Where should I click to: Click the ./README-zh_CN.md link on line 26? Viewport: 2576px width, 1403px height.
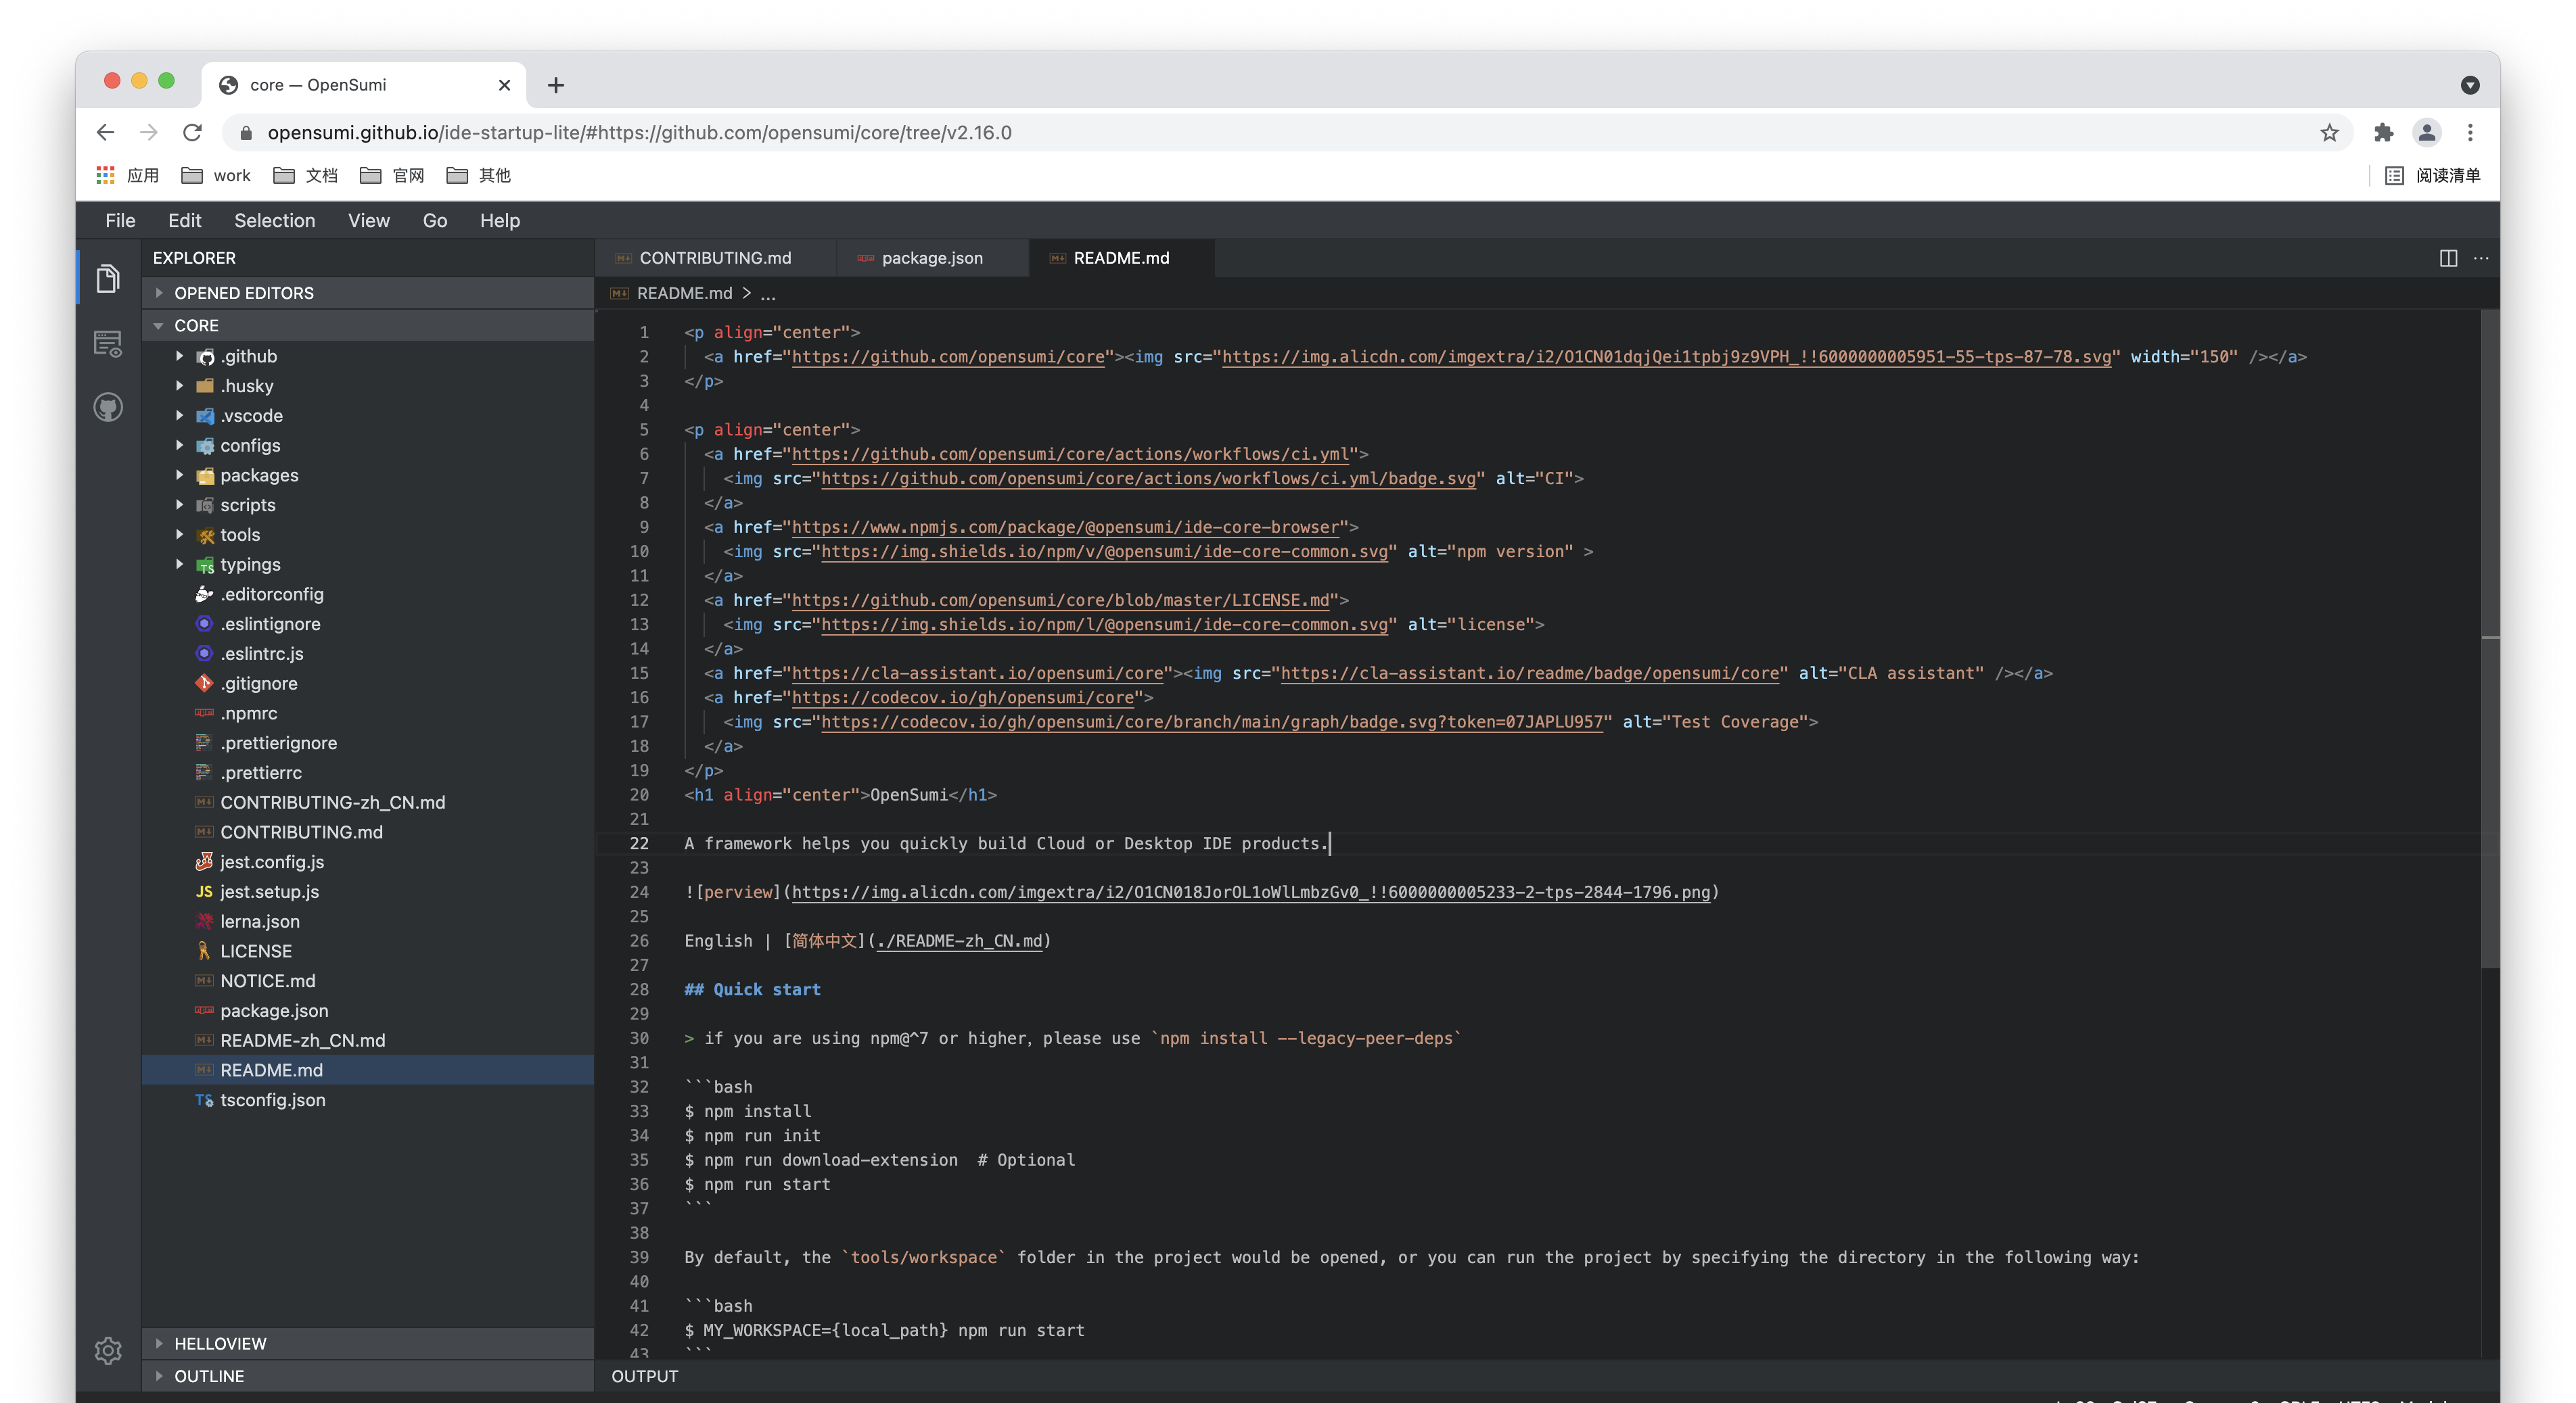click(x=959, y=941)
